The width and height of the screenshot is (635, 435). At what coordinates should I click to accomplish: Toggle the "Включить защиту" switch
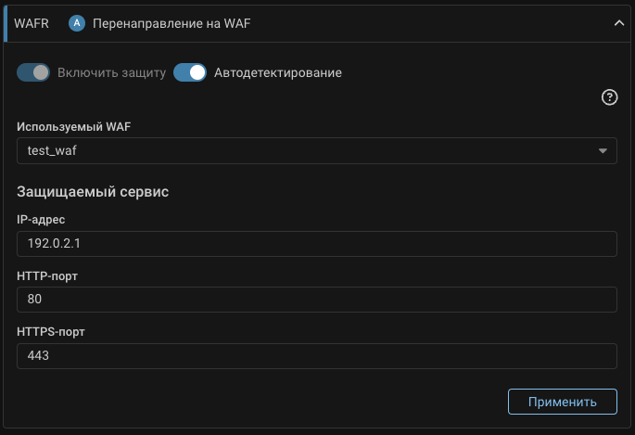tap(33, 72)
